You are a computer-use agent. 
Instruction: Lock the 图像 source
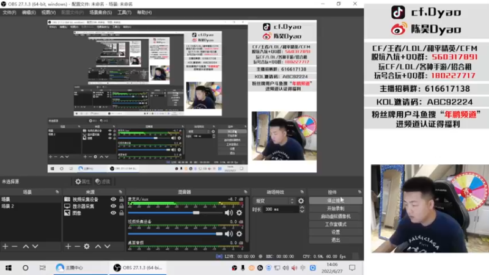point(121,213)
